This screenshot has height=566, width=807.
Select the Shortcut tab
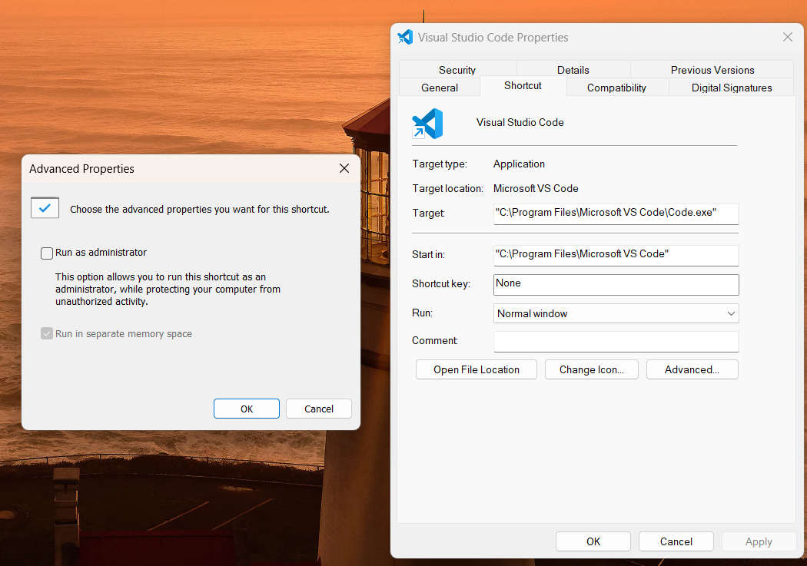[523, 85]
